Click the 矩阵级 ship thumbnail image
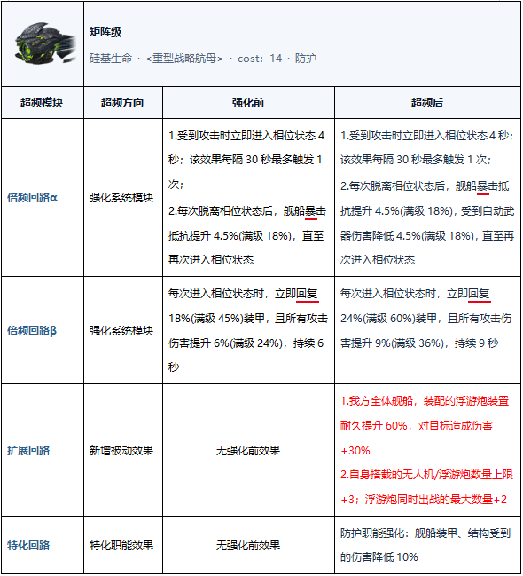The image size is (523, 576). pos(45,43)
